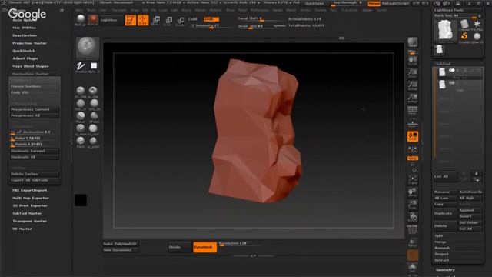Click the AAHalf icon
Screen dimensions: 492x277
pyautogui.click(x=413, y=98)
